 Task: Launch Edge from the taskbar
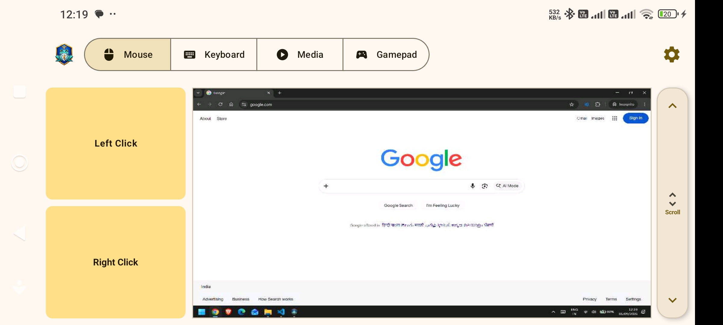click(x=242, y=312)
